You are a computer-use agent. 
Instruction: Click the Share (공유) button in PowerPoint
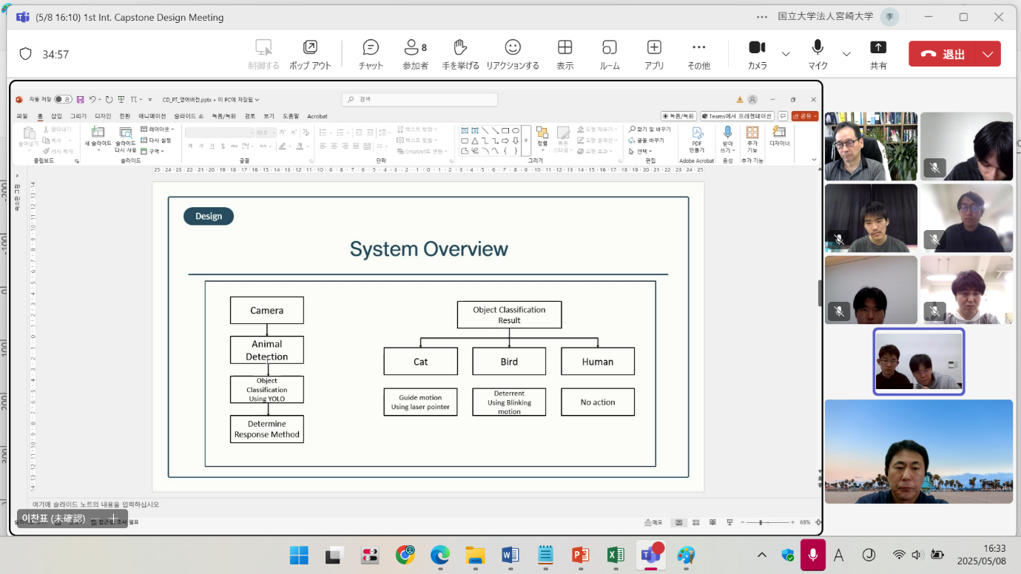click(805, 116)
